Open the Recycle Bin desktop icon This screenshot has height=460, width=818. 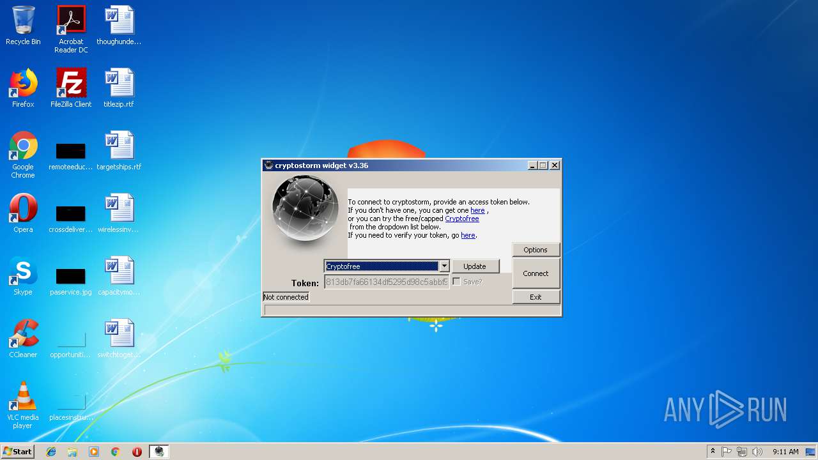point(23,26)
